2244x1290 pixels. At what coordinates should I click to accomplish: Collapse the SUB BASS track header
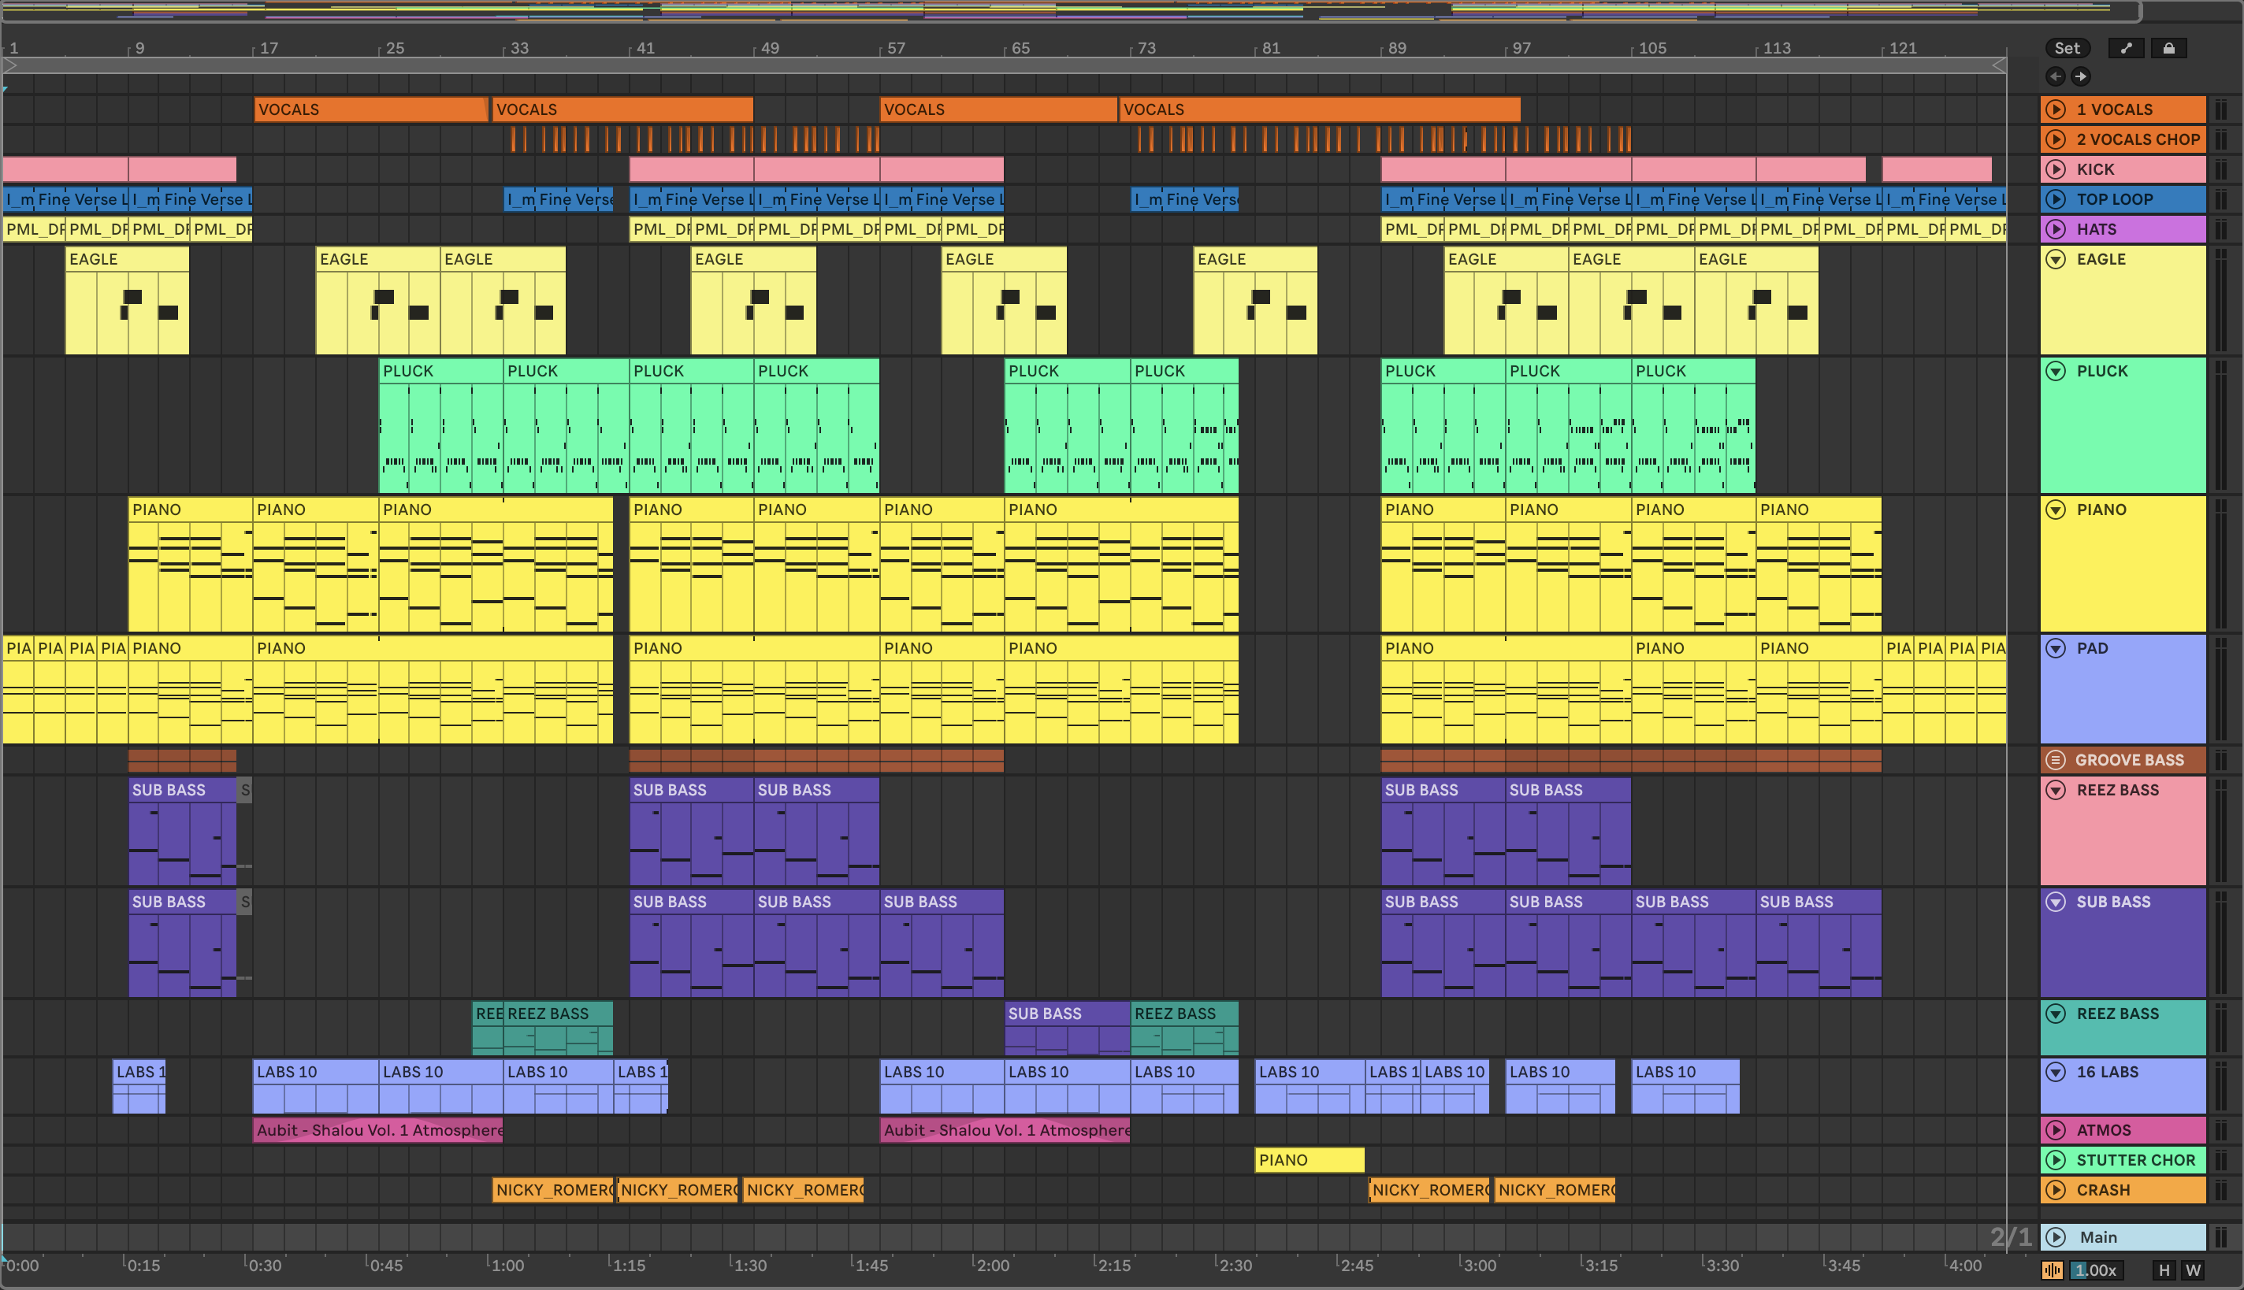pos(2056,902)
